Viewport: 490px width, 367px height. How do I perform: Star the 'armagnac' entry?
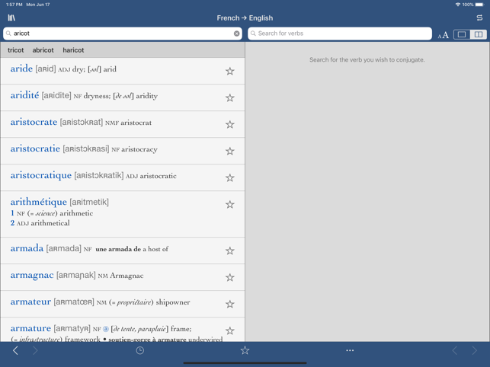[x=229, y=277]
